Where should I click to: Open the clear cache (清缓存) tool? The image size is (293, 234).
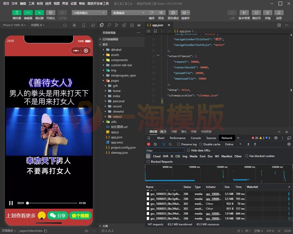185,12
